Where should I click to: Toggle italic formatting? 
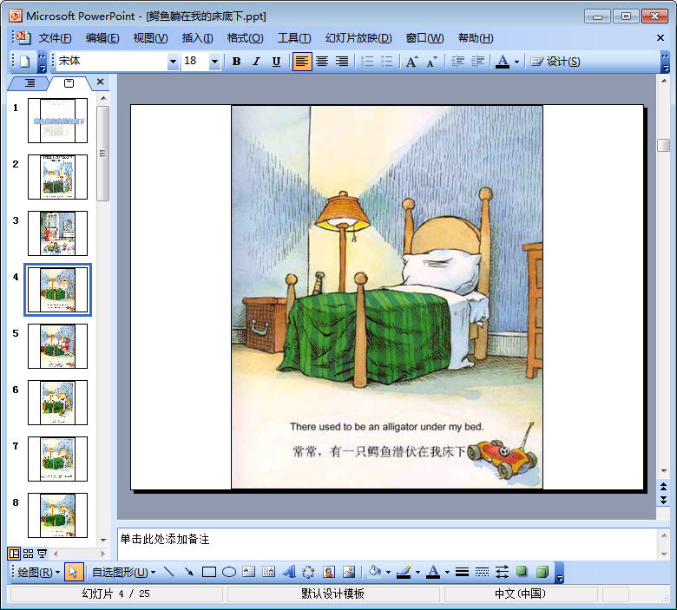[x=256, y=62]
